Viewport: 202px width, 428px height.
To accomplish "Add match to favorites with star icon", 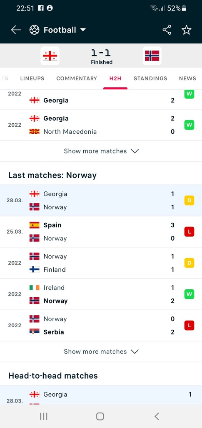I will 187,30.
